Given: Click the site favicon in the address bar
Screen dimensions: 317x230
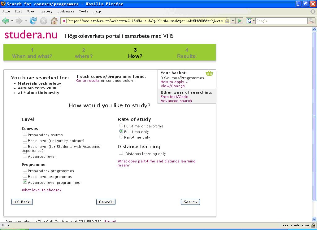Looking at the screenshot, I should (x=64, y=21).
